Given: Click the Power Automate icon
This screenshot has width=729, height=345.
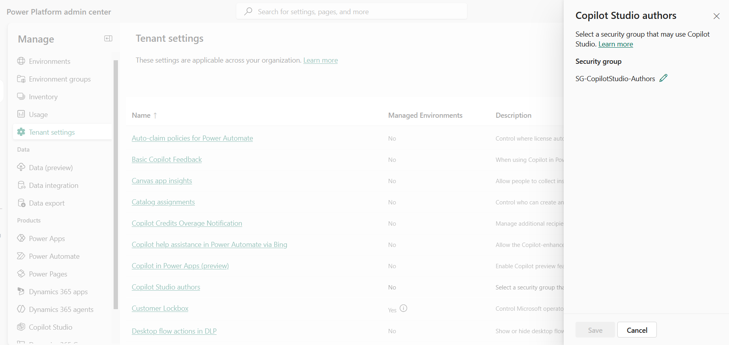Looking at the screenshot, I should [21, 256].
